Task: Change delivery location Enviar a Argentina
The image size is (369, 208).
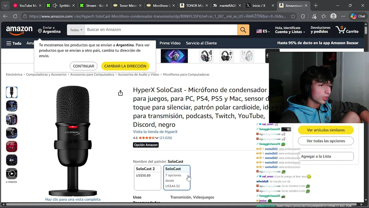Action: pos(49,30)
